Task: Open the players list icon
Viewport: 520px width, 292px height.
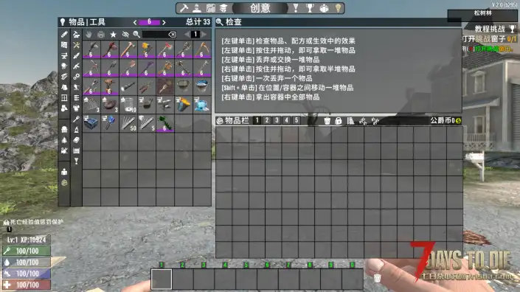Action: (x=324, y=8)
